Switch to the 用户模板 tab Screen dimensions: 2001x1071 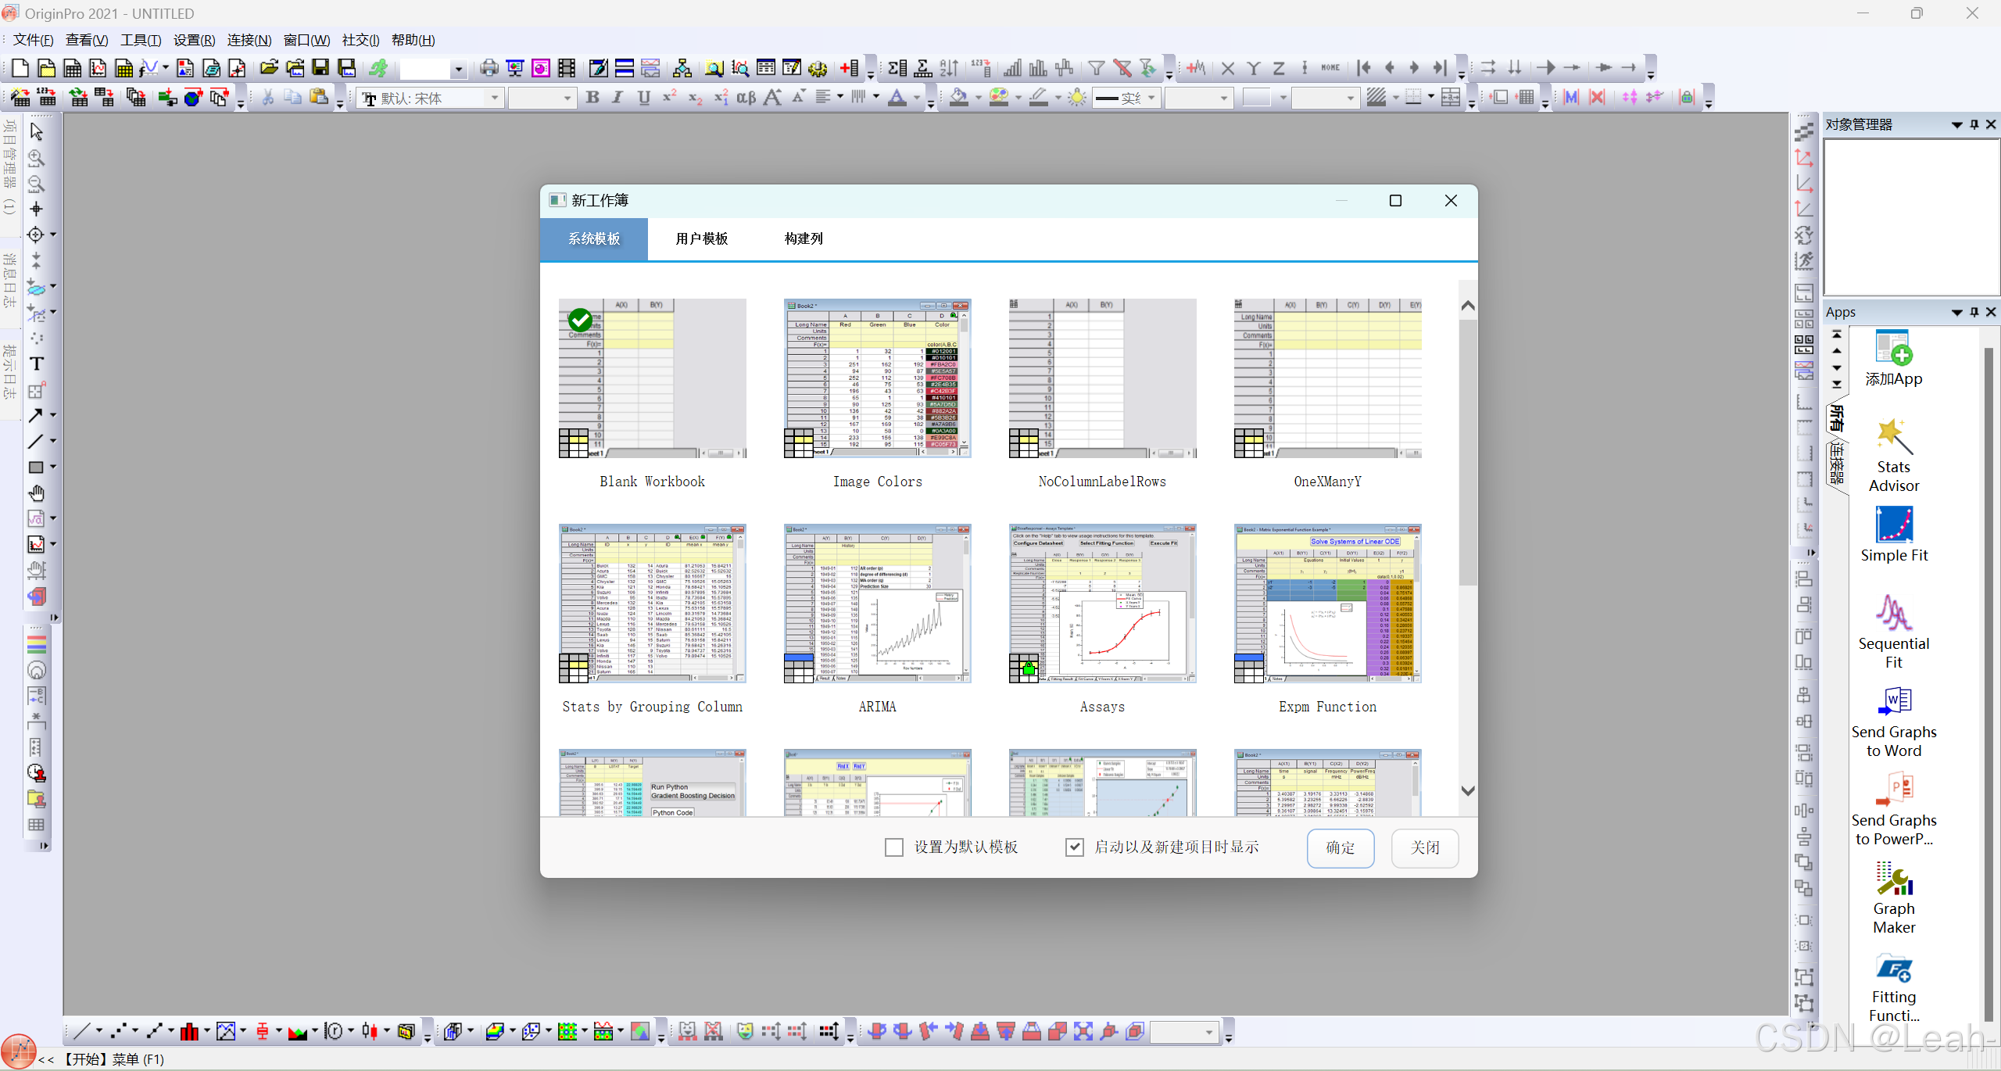(701, 239)
